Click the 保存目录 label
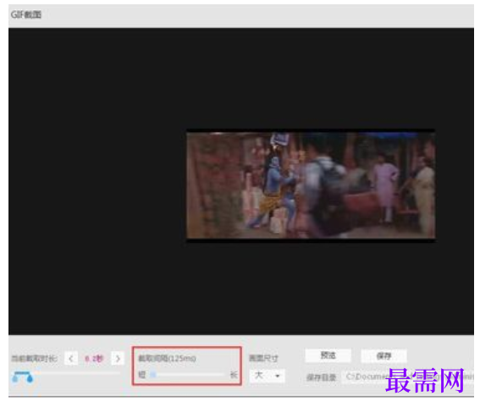The width and height of the screenshot is (480, 407). (x=321, y=377)
